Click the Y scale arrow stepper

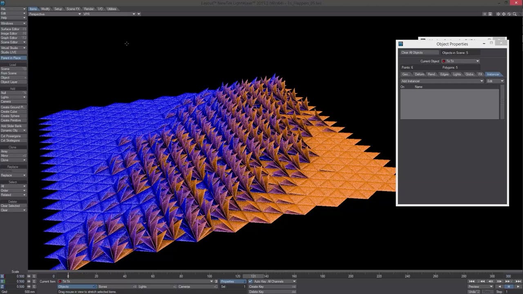pos(29,281)
